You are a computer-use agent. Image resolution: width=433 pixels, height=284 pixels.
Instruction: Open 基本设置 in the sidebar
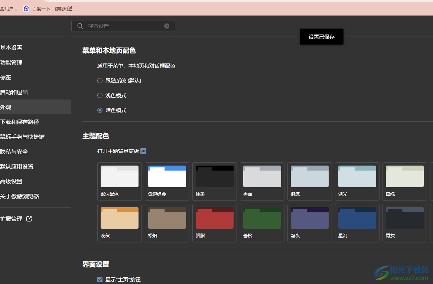(11, 48)
